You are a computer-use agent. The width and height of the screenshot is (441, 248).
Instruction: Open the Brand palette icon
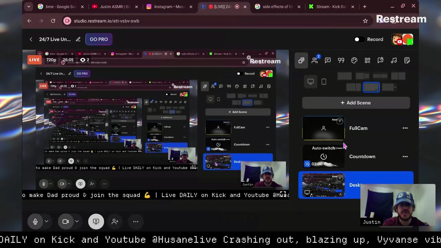pyautogui.click(x=354, y=60)
